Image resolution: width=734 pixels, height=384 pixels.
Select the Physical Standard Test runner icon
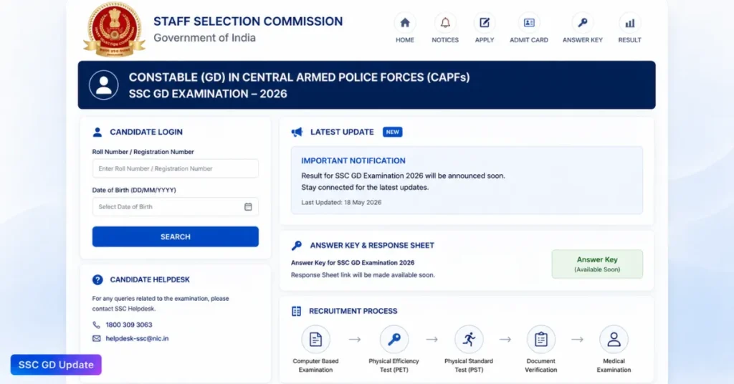(x=469, y=340)
